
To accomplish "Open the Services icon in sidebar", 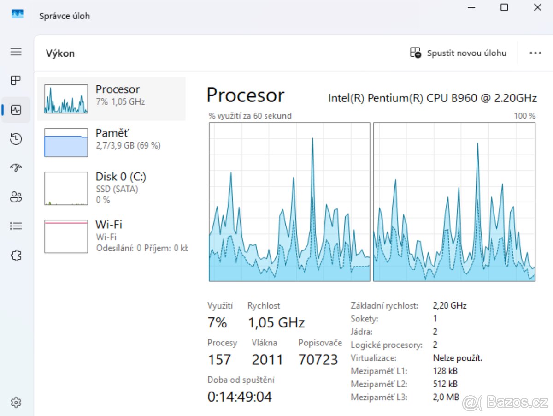I will [x=16, y=255].
